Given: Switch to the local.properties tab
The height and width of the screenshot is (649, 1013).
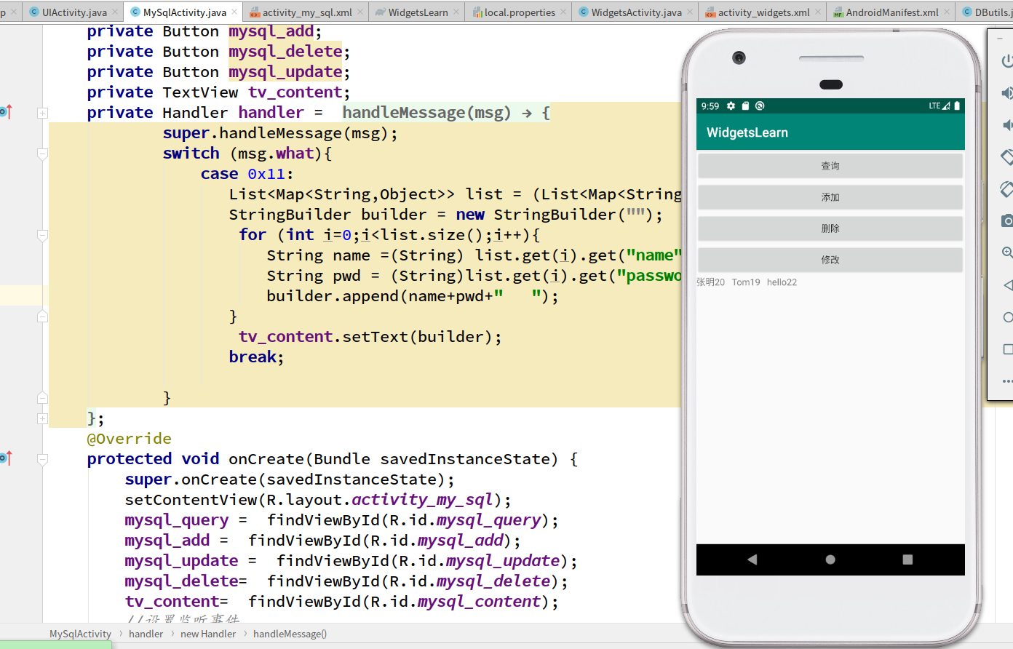Looking at the screenshot, I should [x=520, y=12].
